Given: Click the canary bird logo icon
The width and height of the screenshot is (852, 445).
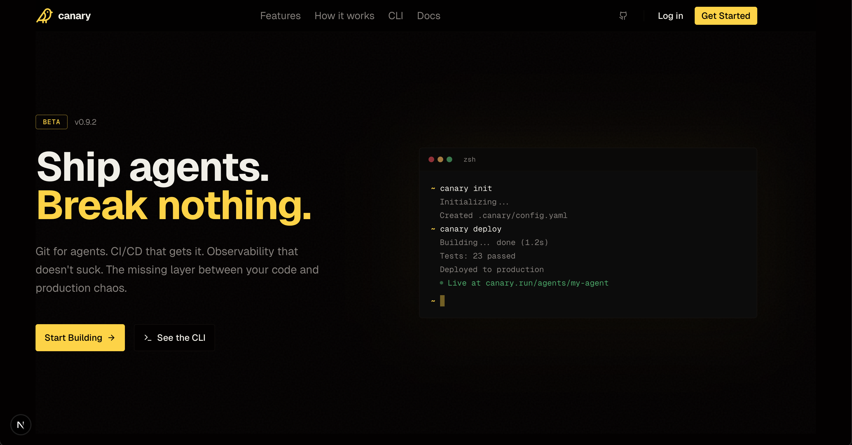Looking at the screenshot, I should click(44, 16).
